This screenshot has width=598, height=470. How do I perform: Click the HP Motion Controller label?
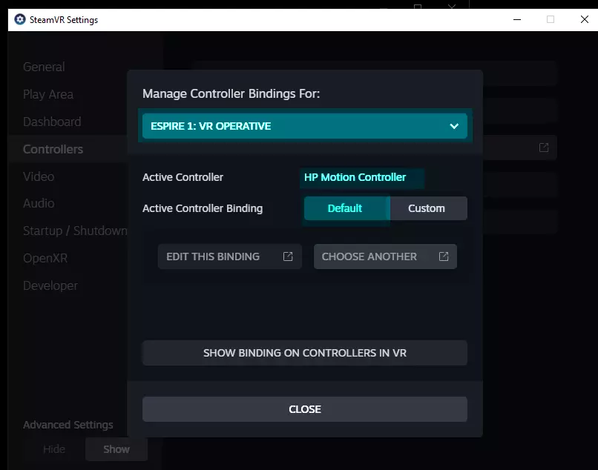pos(355,177)
